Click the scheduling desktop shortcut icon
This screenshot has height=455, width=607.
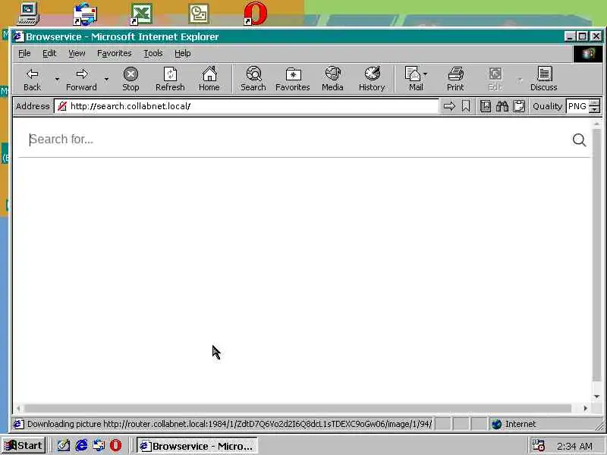click(199, 14)
